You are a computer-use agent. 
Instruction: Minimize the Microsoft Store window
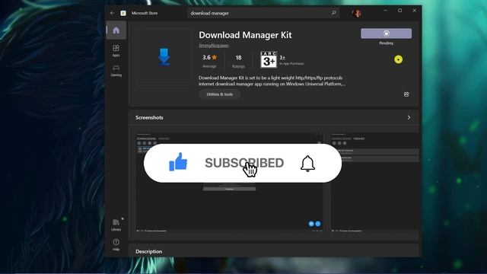tap(386, 10)
